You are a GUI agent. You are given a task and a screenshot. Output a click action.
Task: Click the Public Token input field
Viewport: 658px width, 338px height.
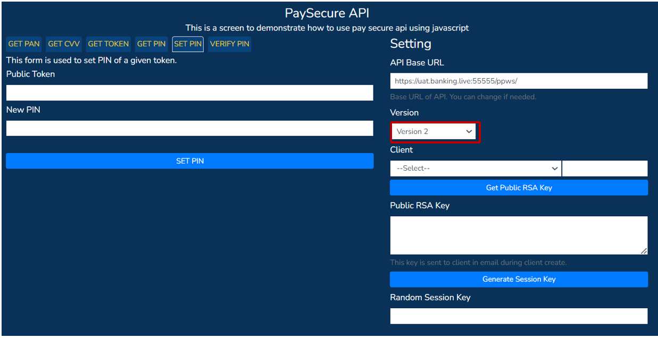(x=190, y=93)
